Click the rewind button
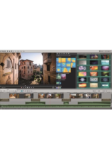 [x=26, y=87]
